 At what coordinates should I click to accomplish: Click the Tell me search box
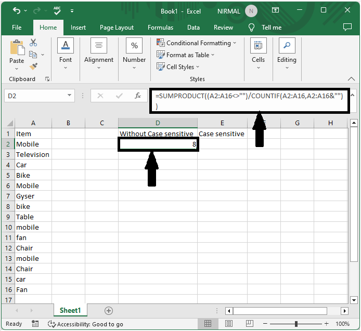point(265,28)
